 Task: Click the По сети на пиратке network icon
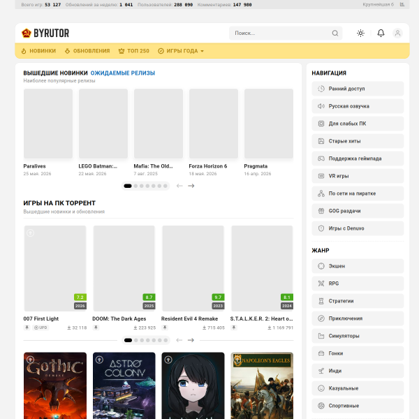tap(321, 193)
